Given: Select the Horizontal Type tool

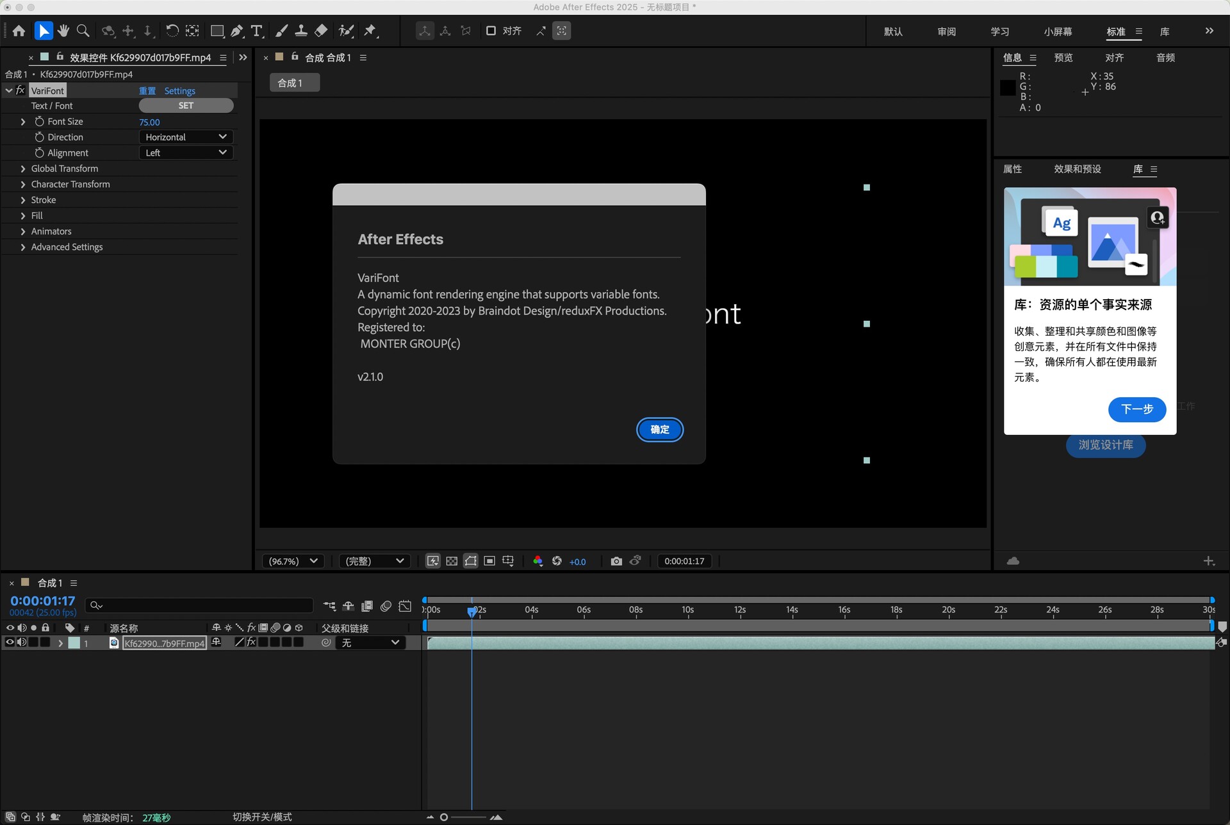Looking at the screenshot, I should [x=257, y=31].
